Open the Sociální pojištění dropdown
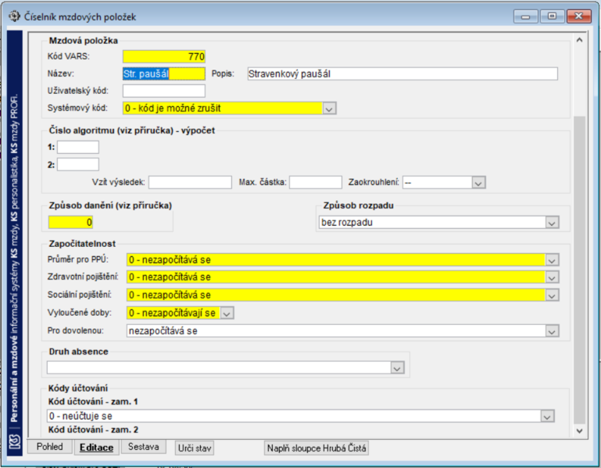 pyautogui.click(x=552, y=295)
